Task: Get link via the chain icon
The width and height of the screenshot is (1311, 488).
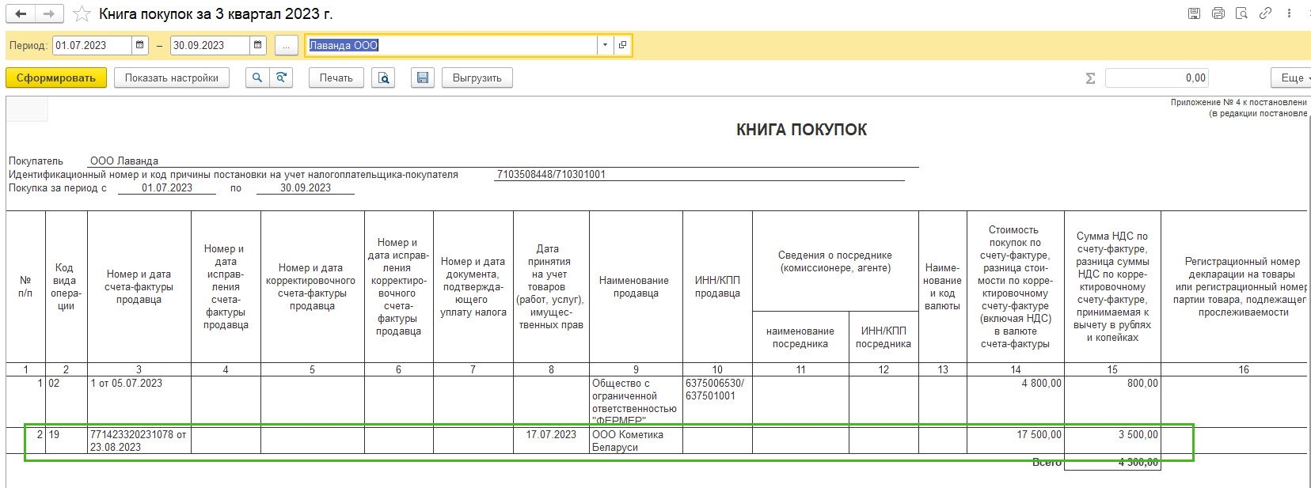Action: coord(1265,13)
